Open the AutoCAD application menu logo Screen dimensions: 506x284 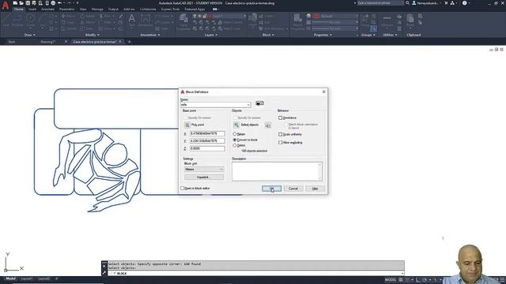pos(6,6)
